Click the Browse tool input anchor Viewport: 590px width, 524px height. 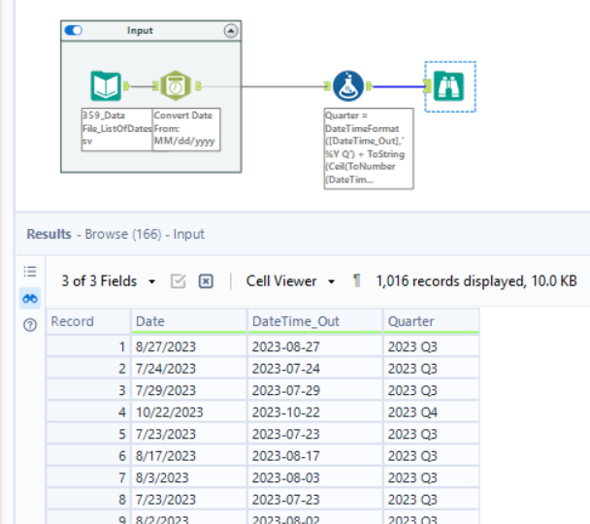click(x=427, y=86)
